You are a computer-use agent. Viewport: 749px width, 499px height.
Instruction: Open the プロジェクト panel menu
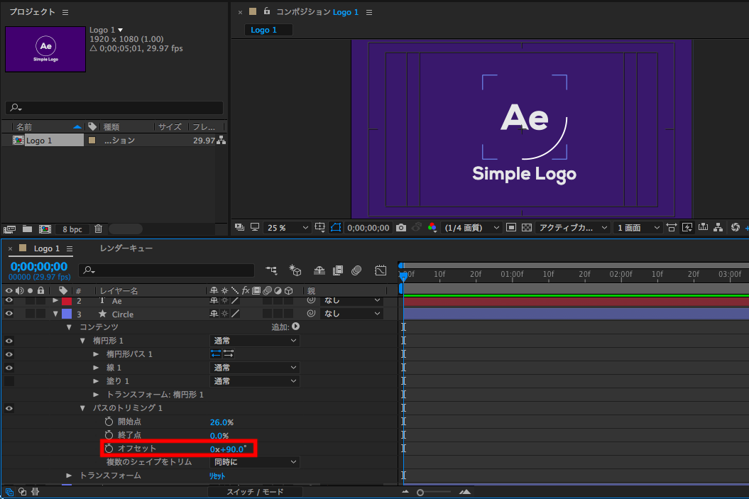point(65,12)
